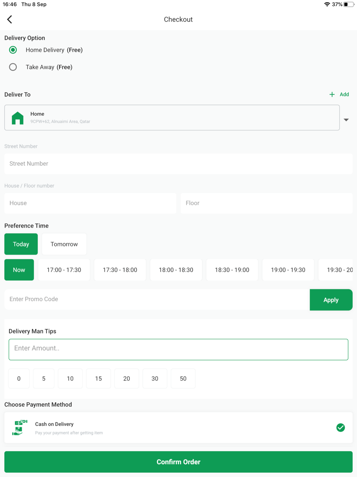Switch to the Tomorrow tab
This screenshot has height=477, width=357.
point(64,244)
